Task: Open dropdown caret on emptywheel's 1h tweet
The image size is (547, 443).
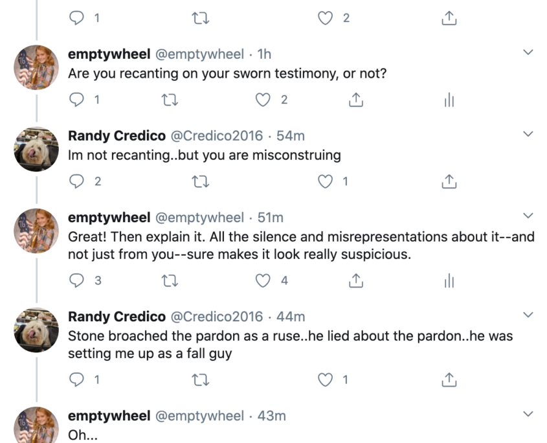Action: pos(528,52)
